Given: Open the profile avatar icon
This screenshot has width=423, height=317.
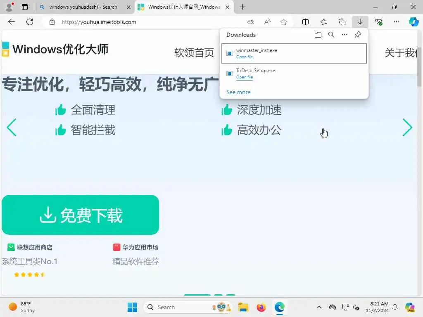Looking at the screenshot, I should point(10,7).
